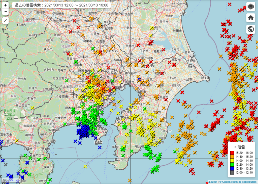Click the red 15:20 - 16:00 legend swatch

coord(232,153)
